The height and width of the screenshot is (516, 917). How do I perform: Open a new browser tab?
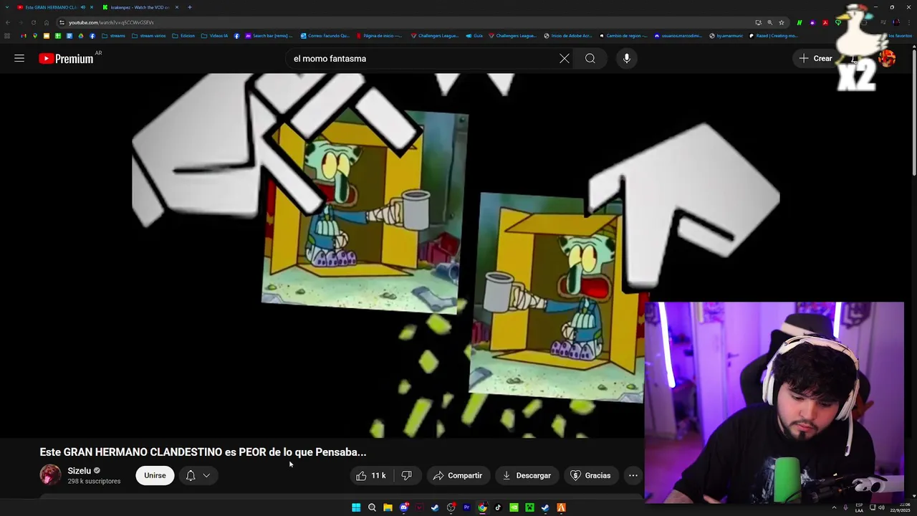click(190, 7)
